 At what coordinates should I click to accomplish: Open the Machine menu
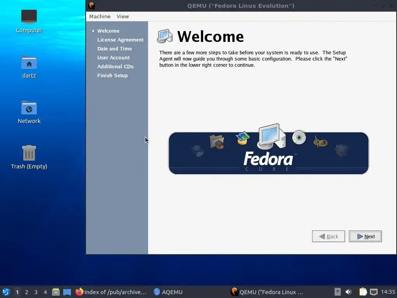click(x=100, y=16)
